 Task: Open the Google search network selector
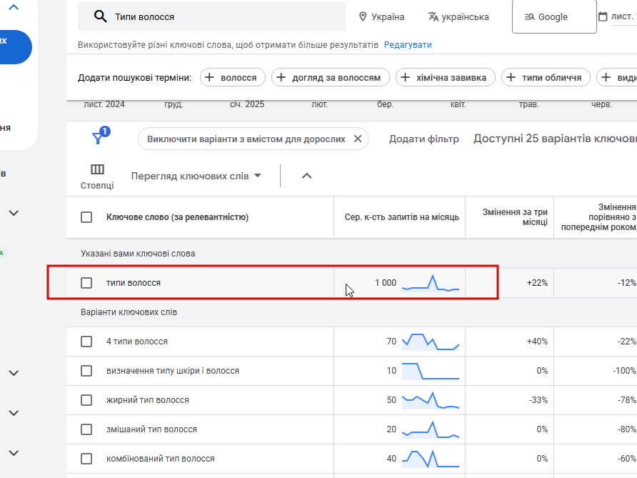[553, 16]
